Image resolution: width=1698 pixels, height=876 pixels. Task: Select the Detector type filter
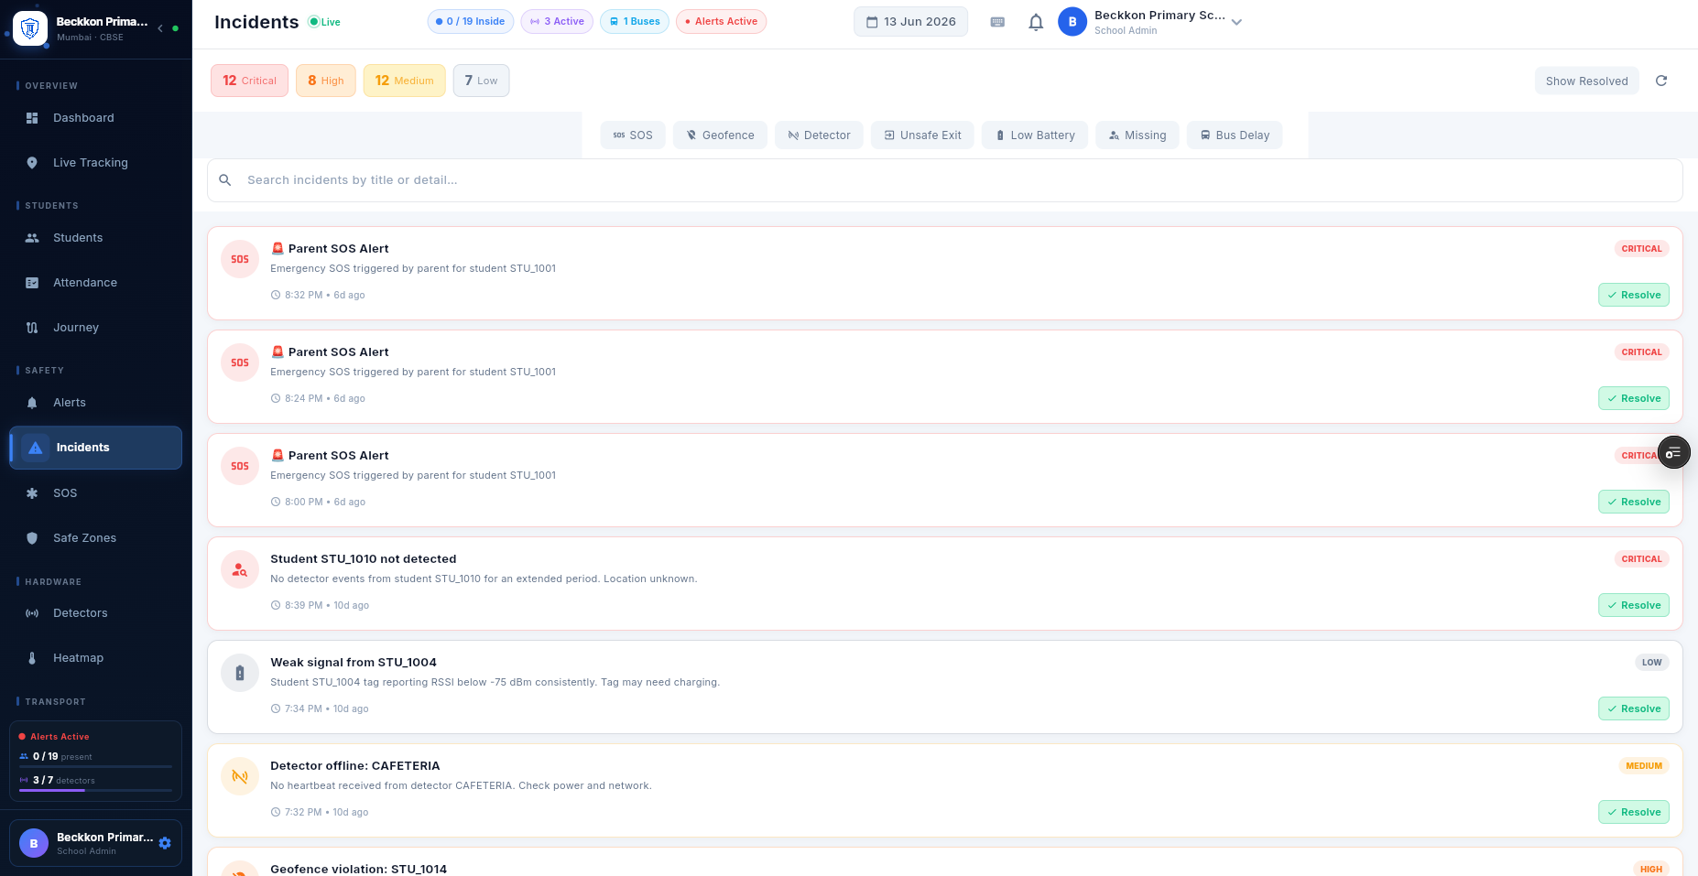[x=819, y=135]
